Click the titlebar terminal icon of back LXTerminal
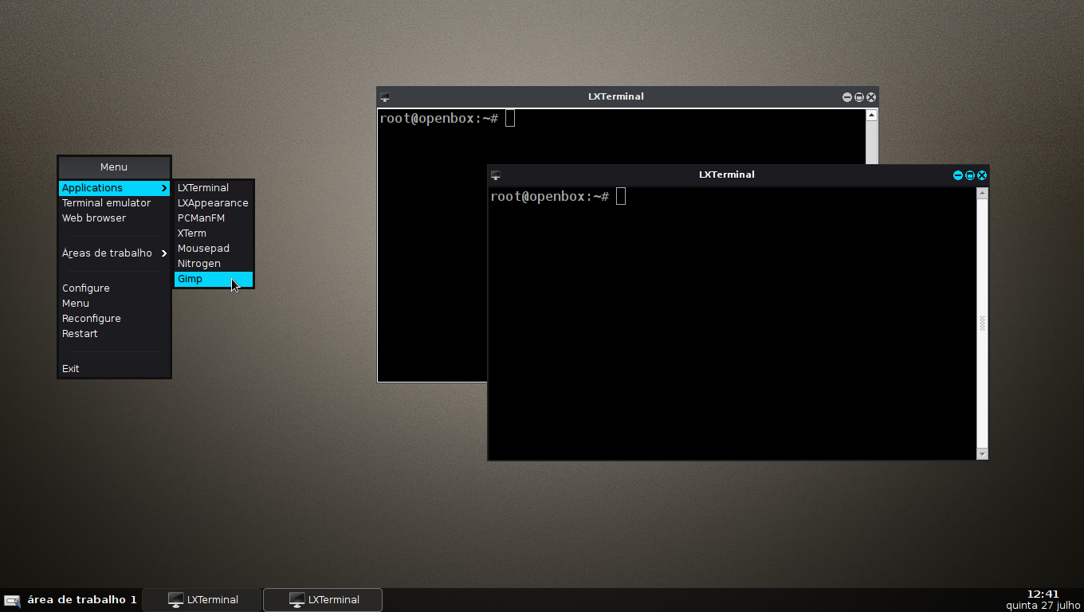The height and width of the screenshot is (612, 1084). coord(385,96)
